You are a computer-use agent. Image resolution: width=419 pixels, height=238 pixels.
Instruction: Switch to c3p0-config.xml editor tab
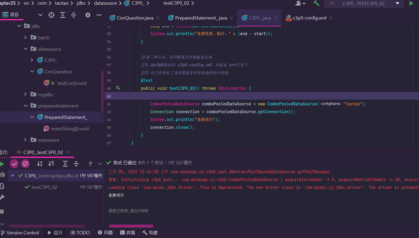[x=309, y=18]
